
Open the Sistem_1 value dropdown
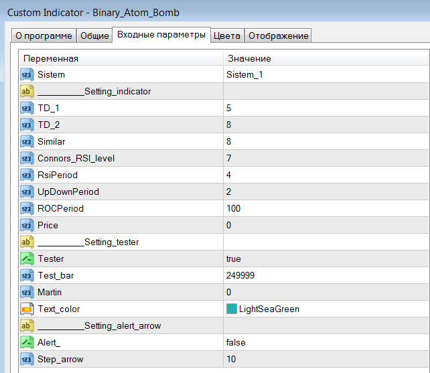[x=326, y=74]
